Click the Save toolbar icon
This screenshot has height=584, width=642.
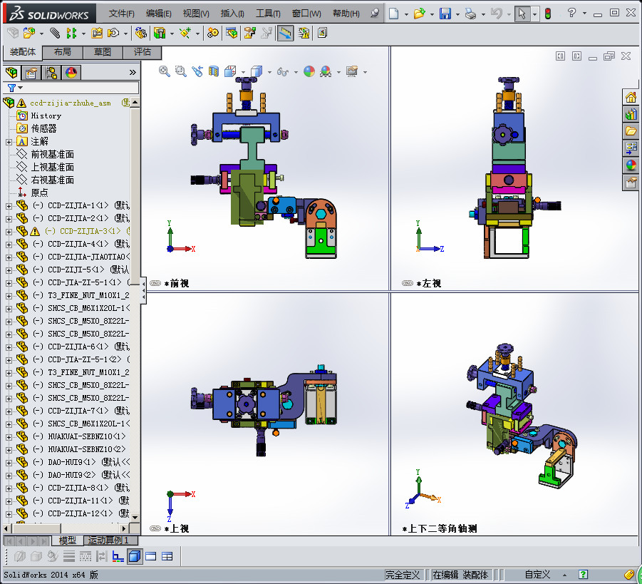pos(445,14)
